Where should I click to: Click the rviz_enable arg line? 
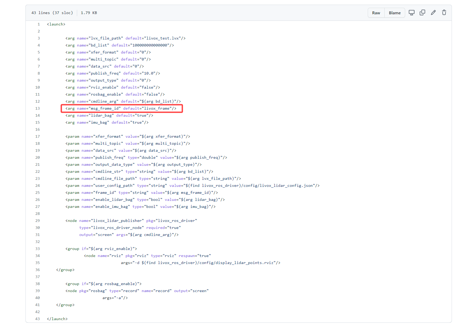[x=113, y=87]
